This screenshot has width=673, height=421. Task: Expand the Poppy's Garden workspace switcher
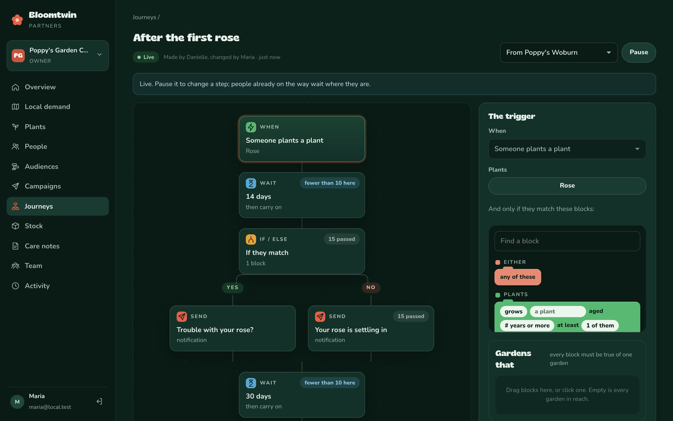(x=58, y=56)
